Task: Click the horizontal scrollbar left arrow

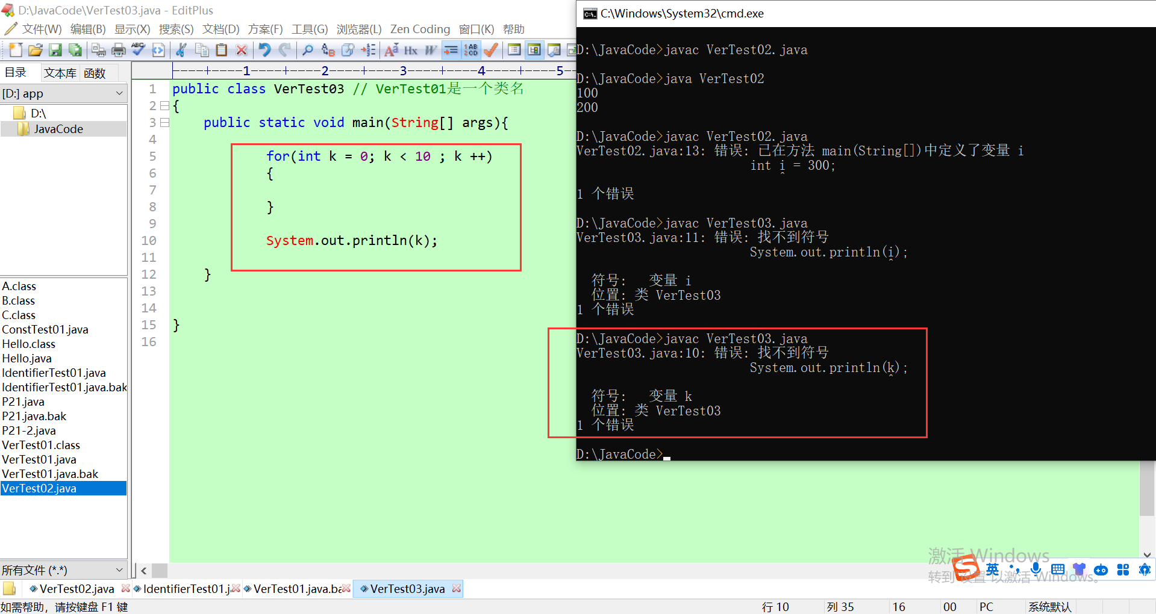Action: point(144,570)
